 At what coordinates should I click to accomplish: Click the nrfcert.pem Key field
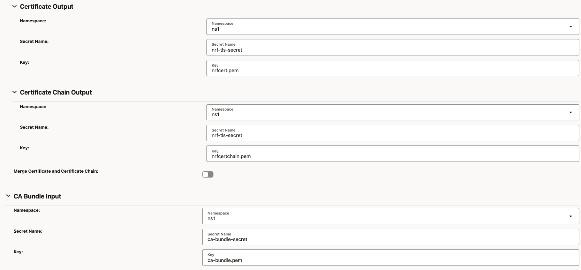(393, 68)
